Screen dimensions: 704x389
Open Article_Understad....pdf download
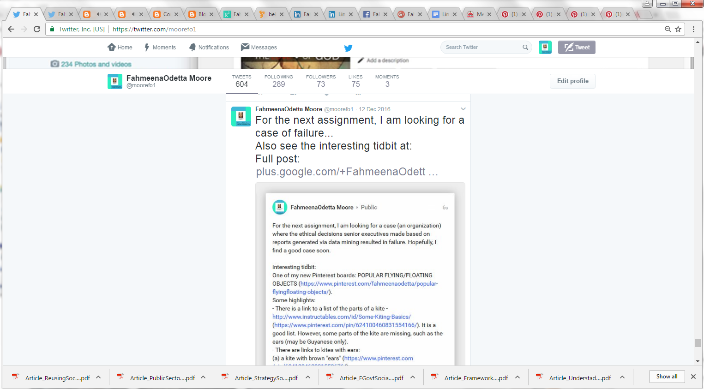pos(580,378)
